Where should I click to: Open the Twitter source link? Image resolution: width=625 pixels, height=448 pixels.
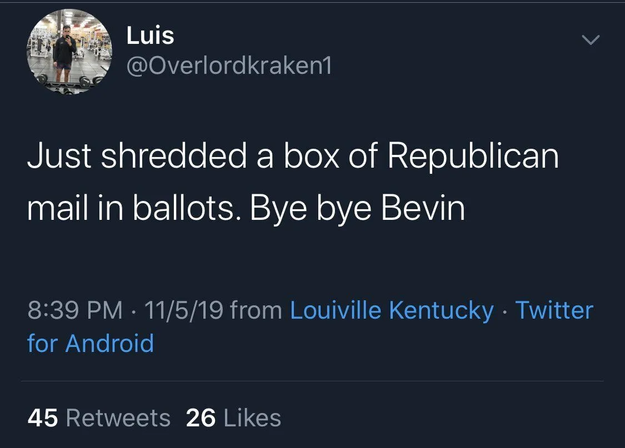[554, 310]
